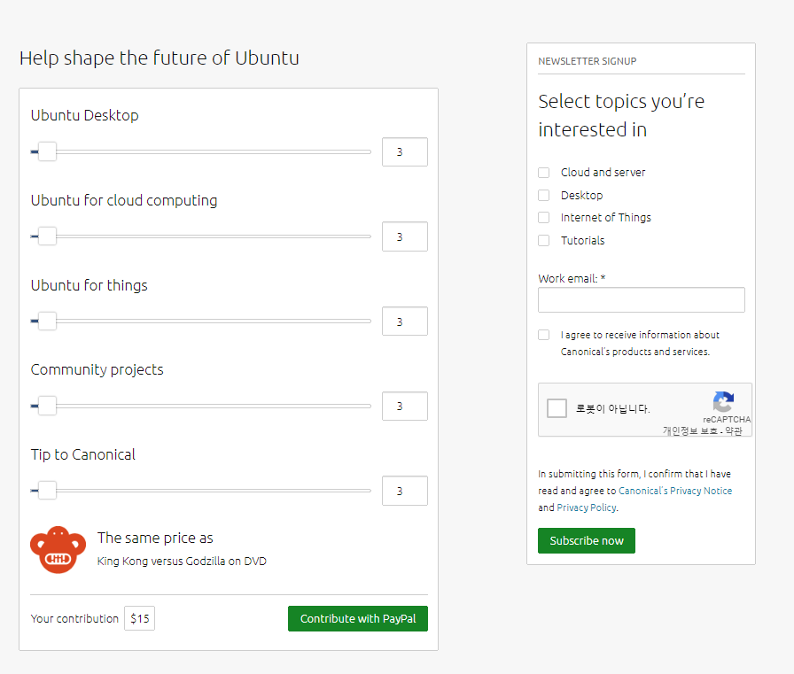Enable the Internet of Things checkbox
This screenshot has height=674, width=794.
[x=544, y=218]
